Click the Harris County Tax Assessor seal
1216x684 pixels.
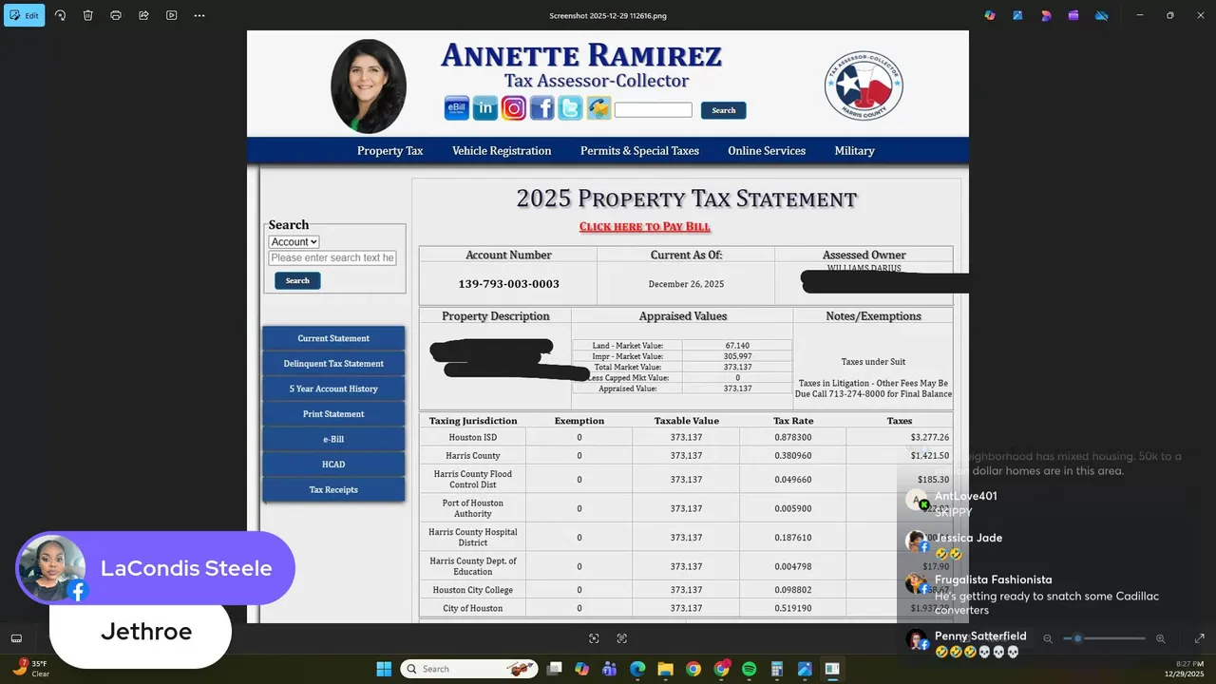(x=864, y=86)
